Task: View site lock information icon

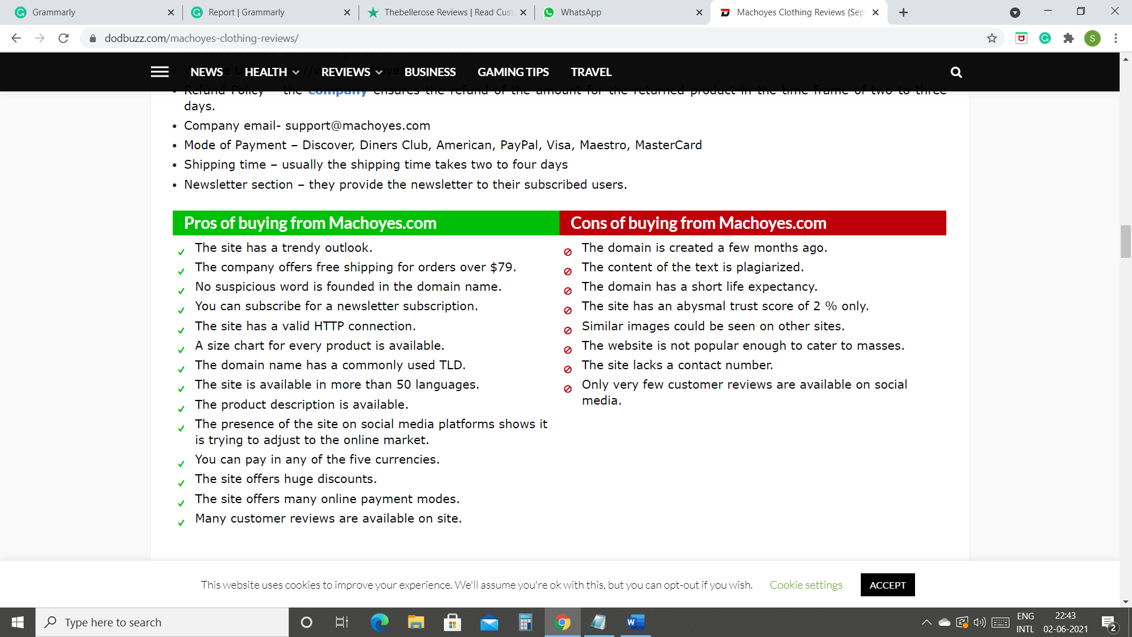Action: (x=93, y=38)
